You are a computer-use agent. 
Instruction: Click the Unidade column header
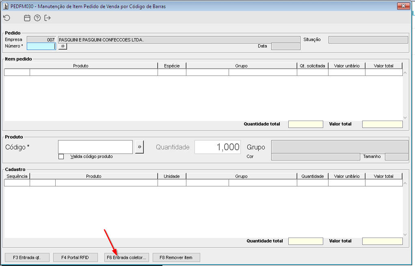tap(172, 176)
